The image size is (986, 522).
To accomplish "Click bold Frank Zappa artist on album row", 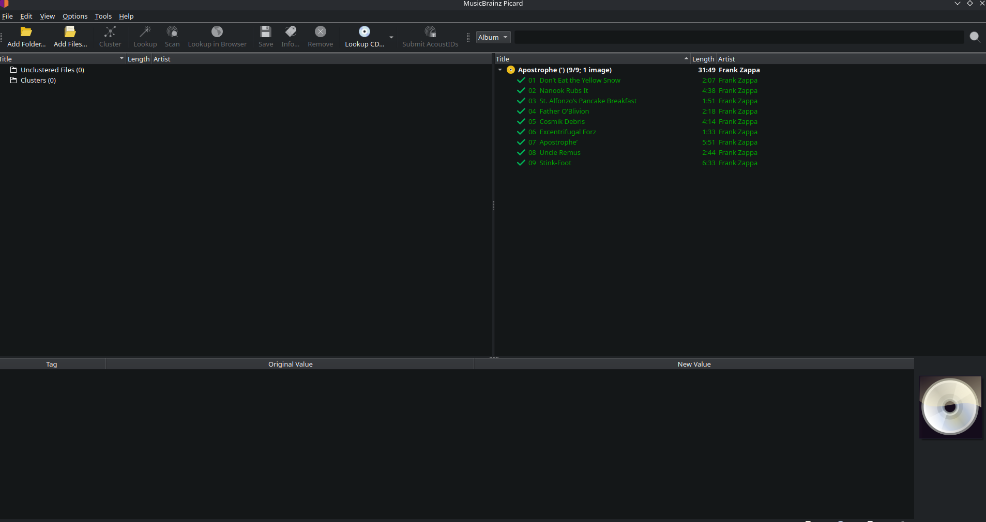I will tap(739, 70).
